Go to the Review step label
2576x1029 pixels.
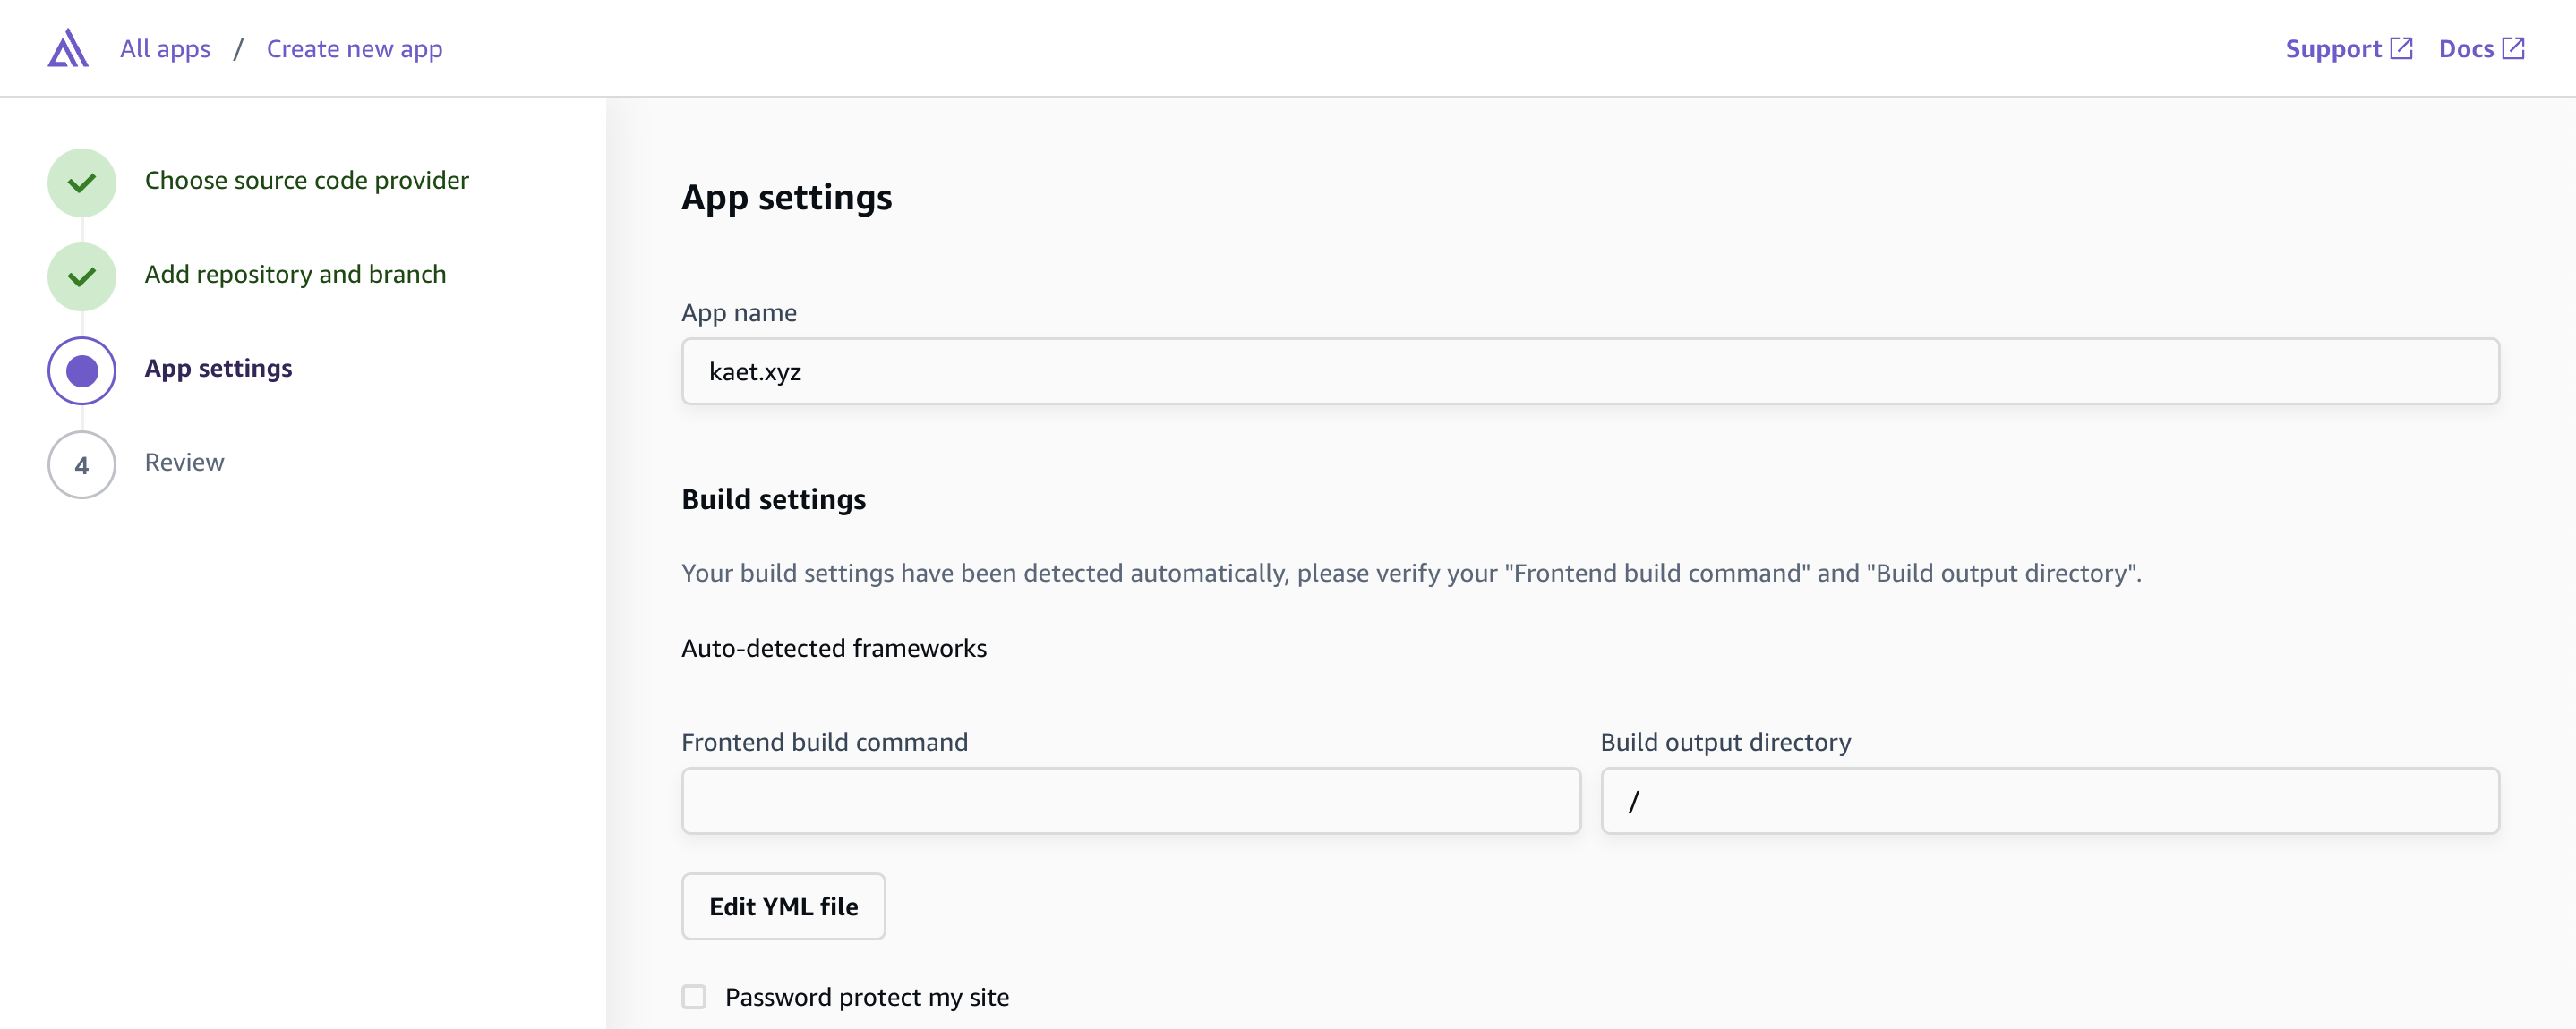(184, 463)
